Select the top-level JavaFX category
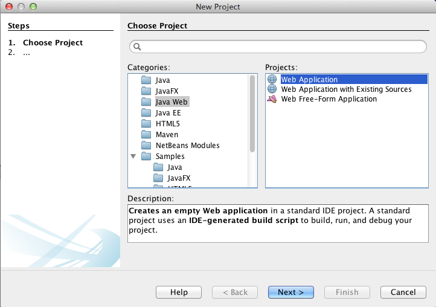Viewport: 436px width, 307px height. click(x=167, y=91)
